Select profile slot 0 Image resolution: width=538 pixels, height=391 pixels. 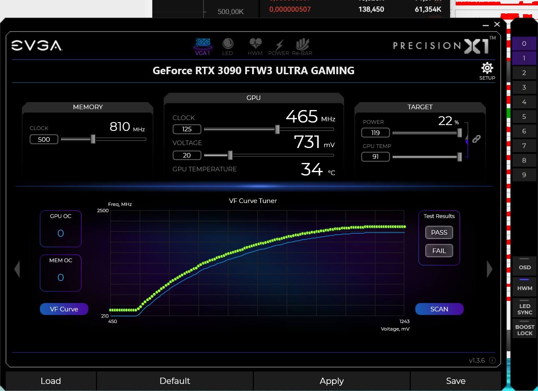click(524, 44)
